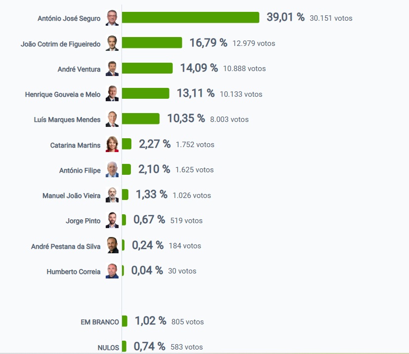Click Jorge Pinto's candidate photo
The height and width of the screenshot is (354, 409).
pos(112,220)
